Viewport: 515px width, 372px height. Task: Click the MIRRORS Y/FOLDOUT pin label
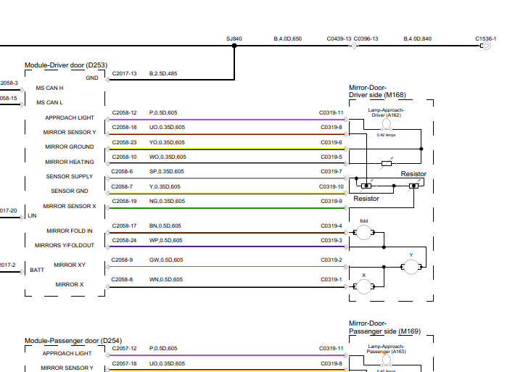(65, 245)
